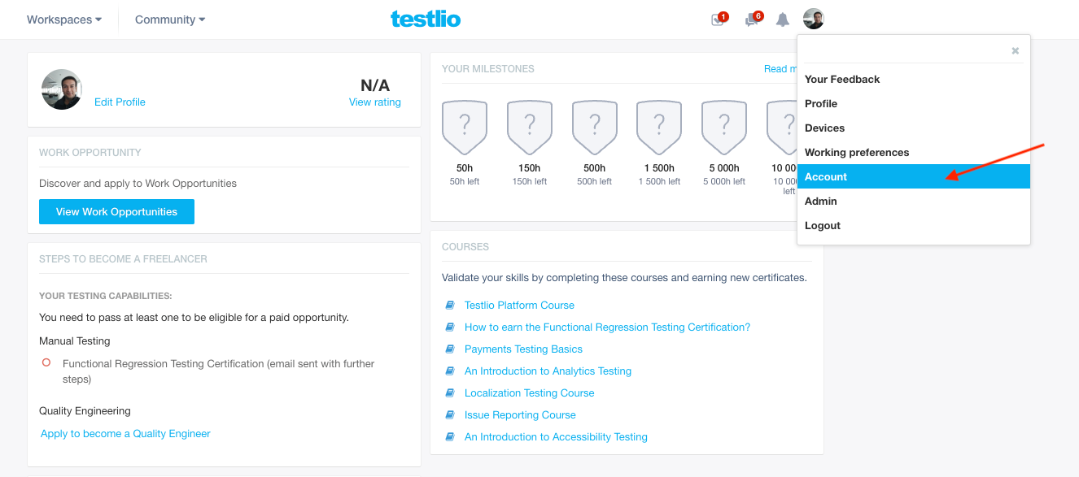Click book icon beside Localization Testing Course
Screen dimensions: 1079x477
(449, 392)
